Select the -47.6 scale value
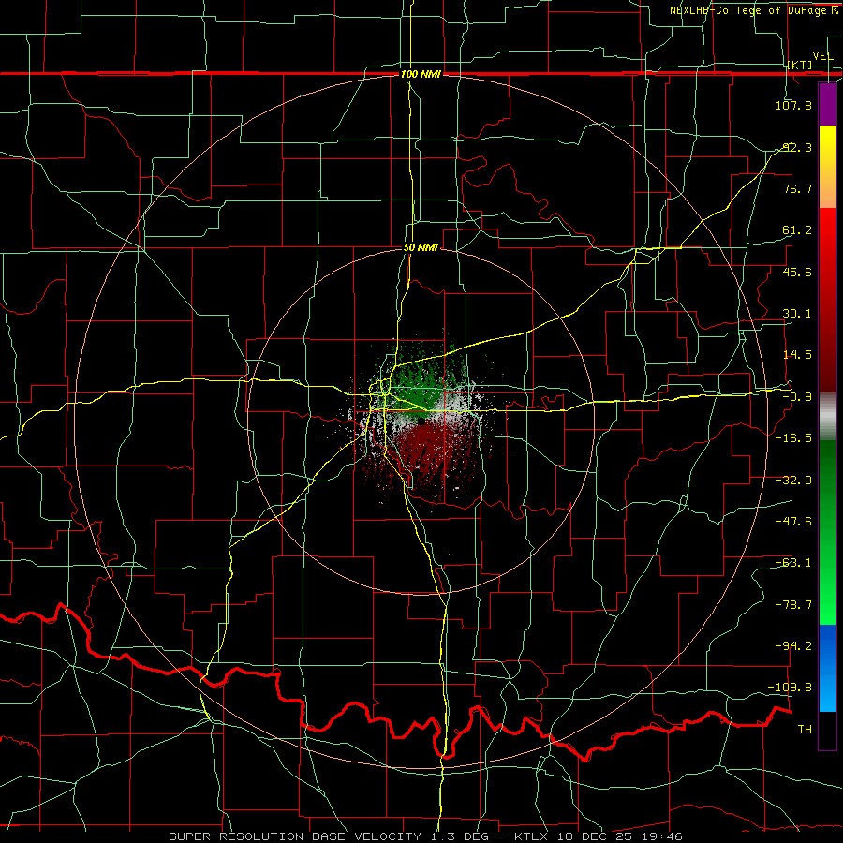 [x=793, y=522]
